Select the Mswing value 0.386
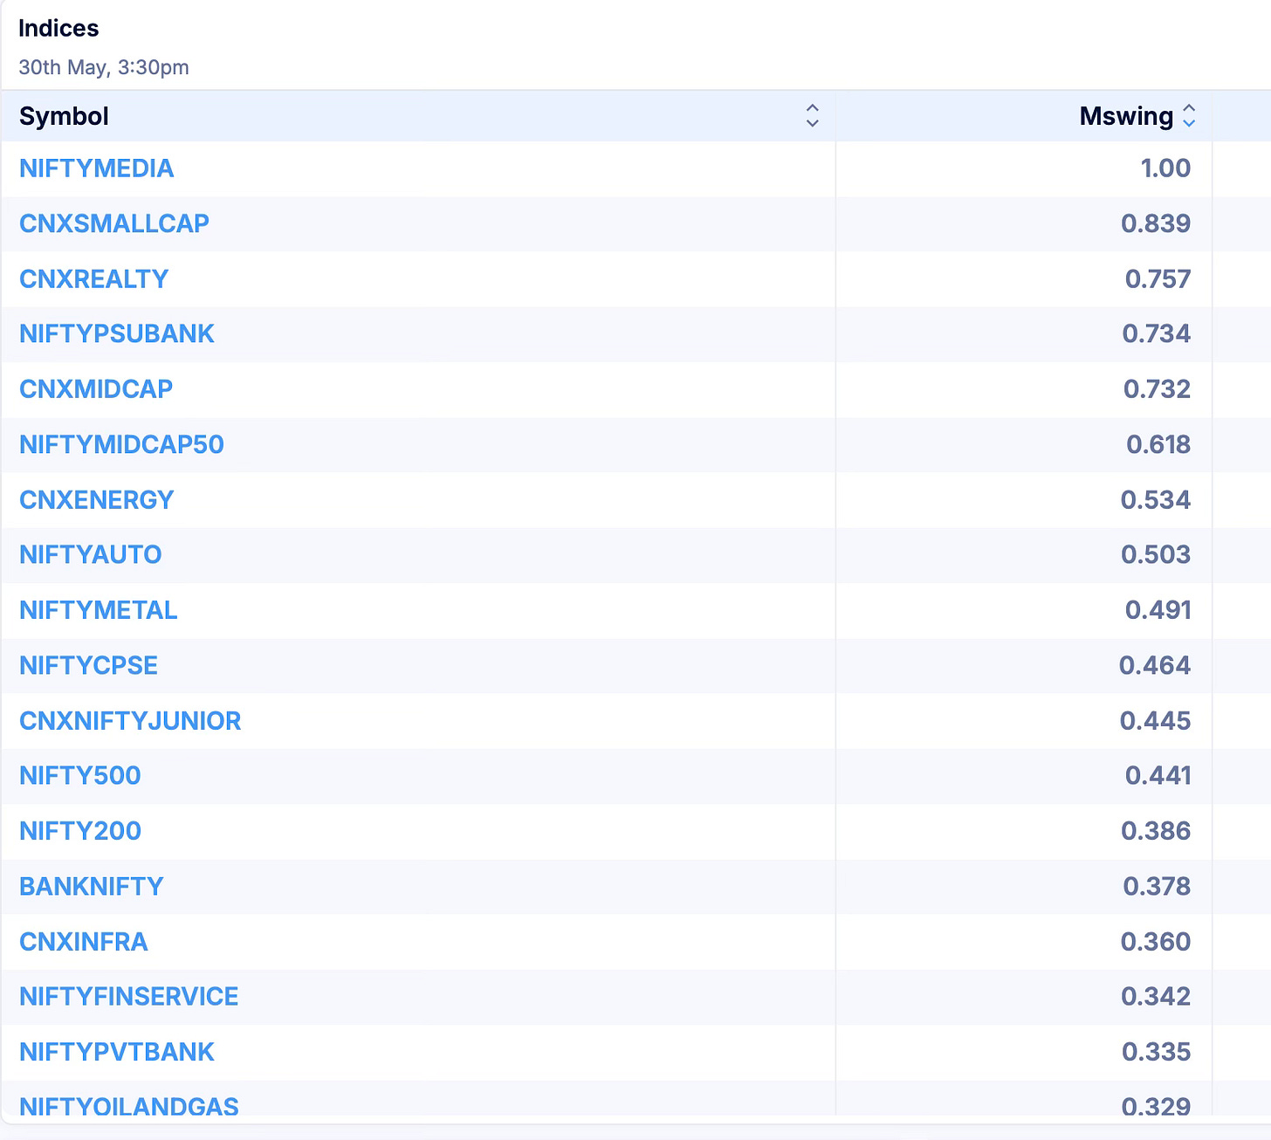This screenshot has width=1271, height=1140. [1156, 831]
